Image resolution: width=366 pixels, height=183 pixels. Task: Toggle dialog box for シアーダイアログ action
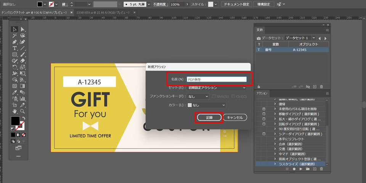pyautogui.click(x=263, y=134)
